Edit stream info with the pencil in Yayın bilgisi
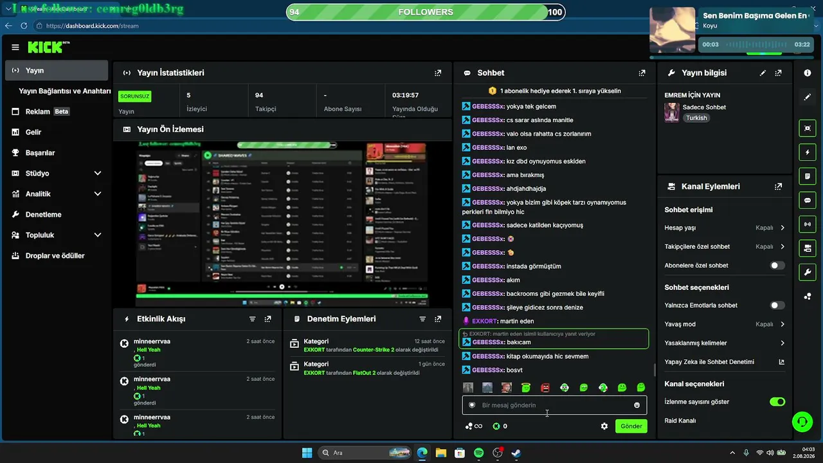 pyautogui.click(x=763, y=73)
